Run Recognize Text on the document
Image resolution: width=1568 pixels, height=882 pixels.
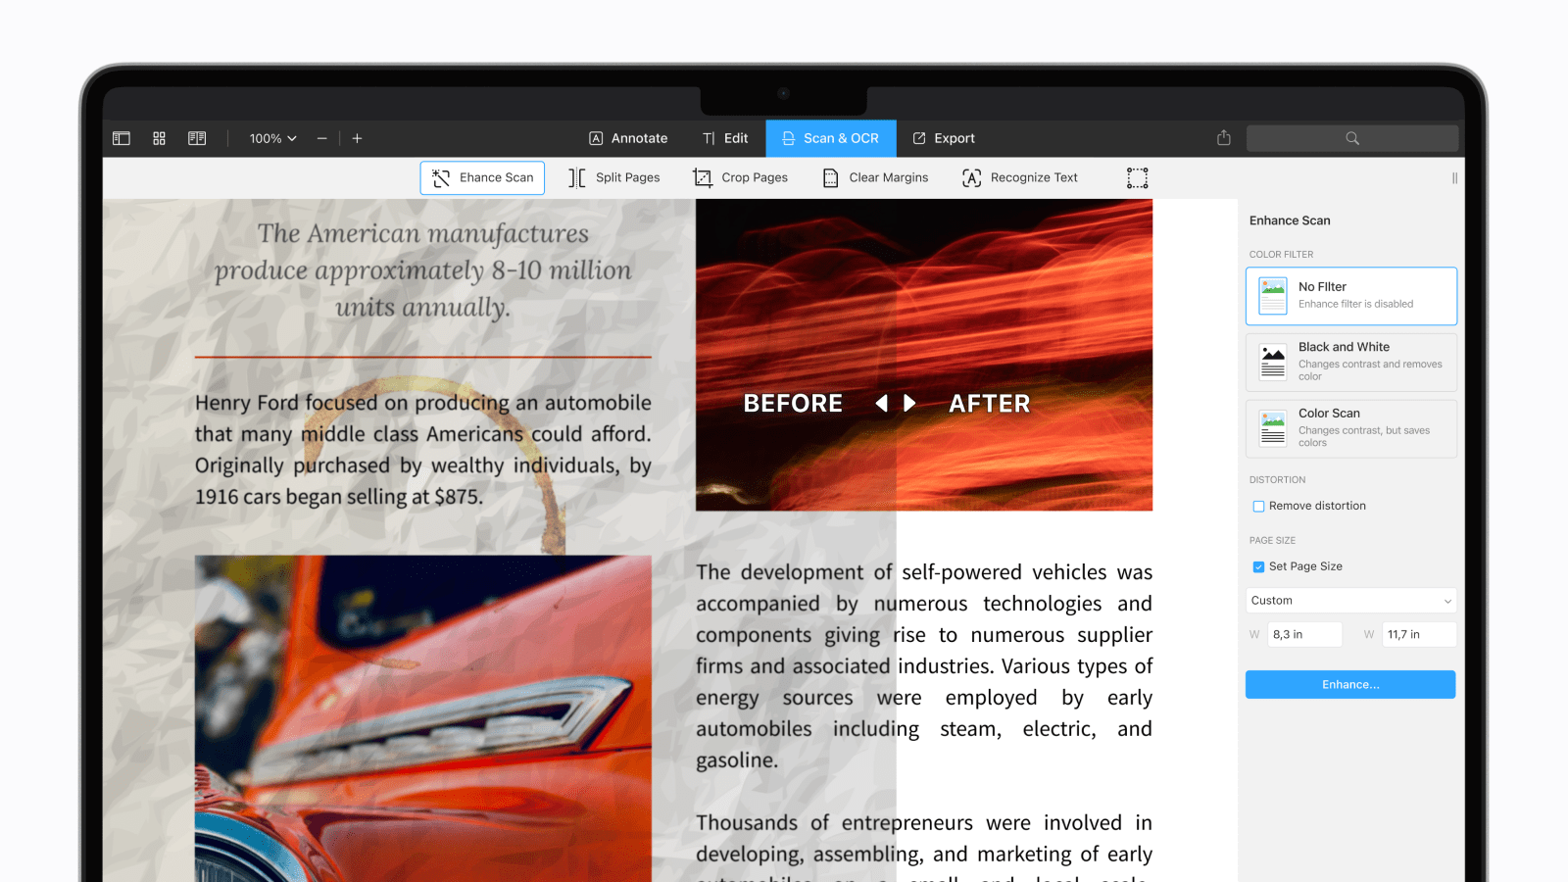pyautogui.click(x=1019, y=177)
